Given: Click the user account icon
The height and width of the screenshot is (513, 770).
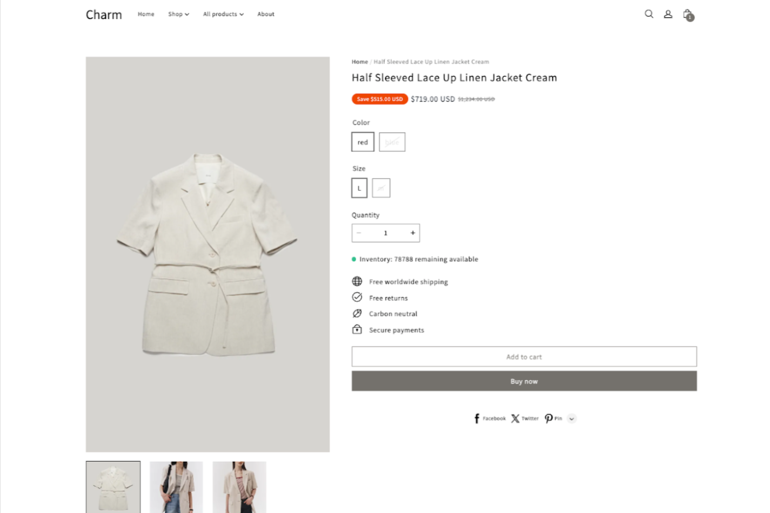Looking at the screenshot, I should (668, 14).
